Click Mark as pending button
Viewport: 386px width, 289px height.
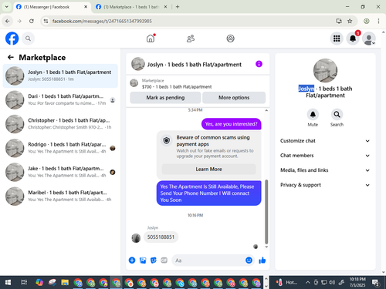point(165,98)
